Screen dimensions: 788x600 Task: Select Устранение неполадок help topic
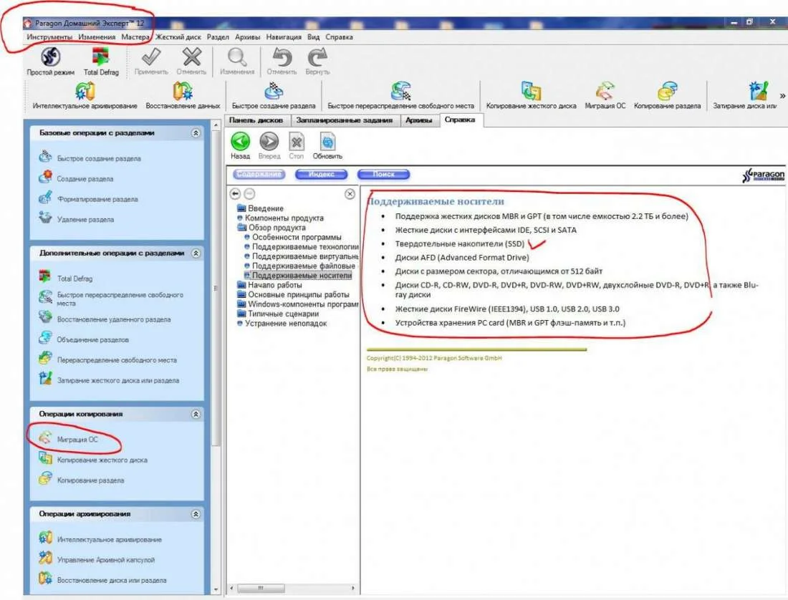click(x=282, y=324)
